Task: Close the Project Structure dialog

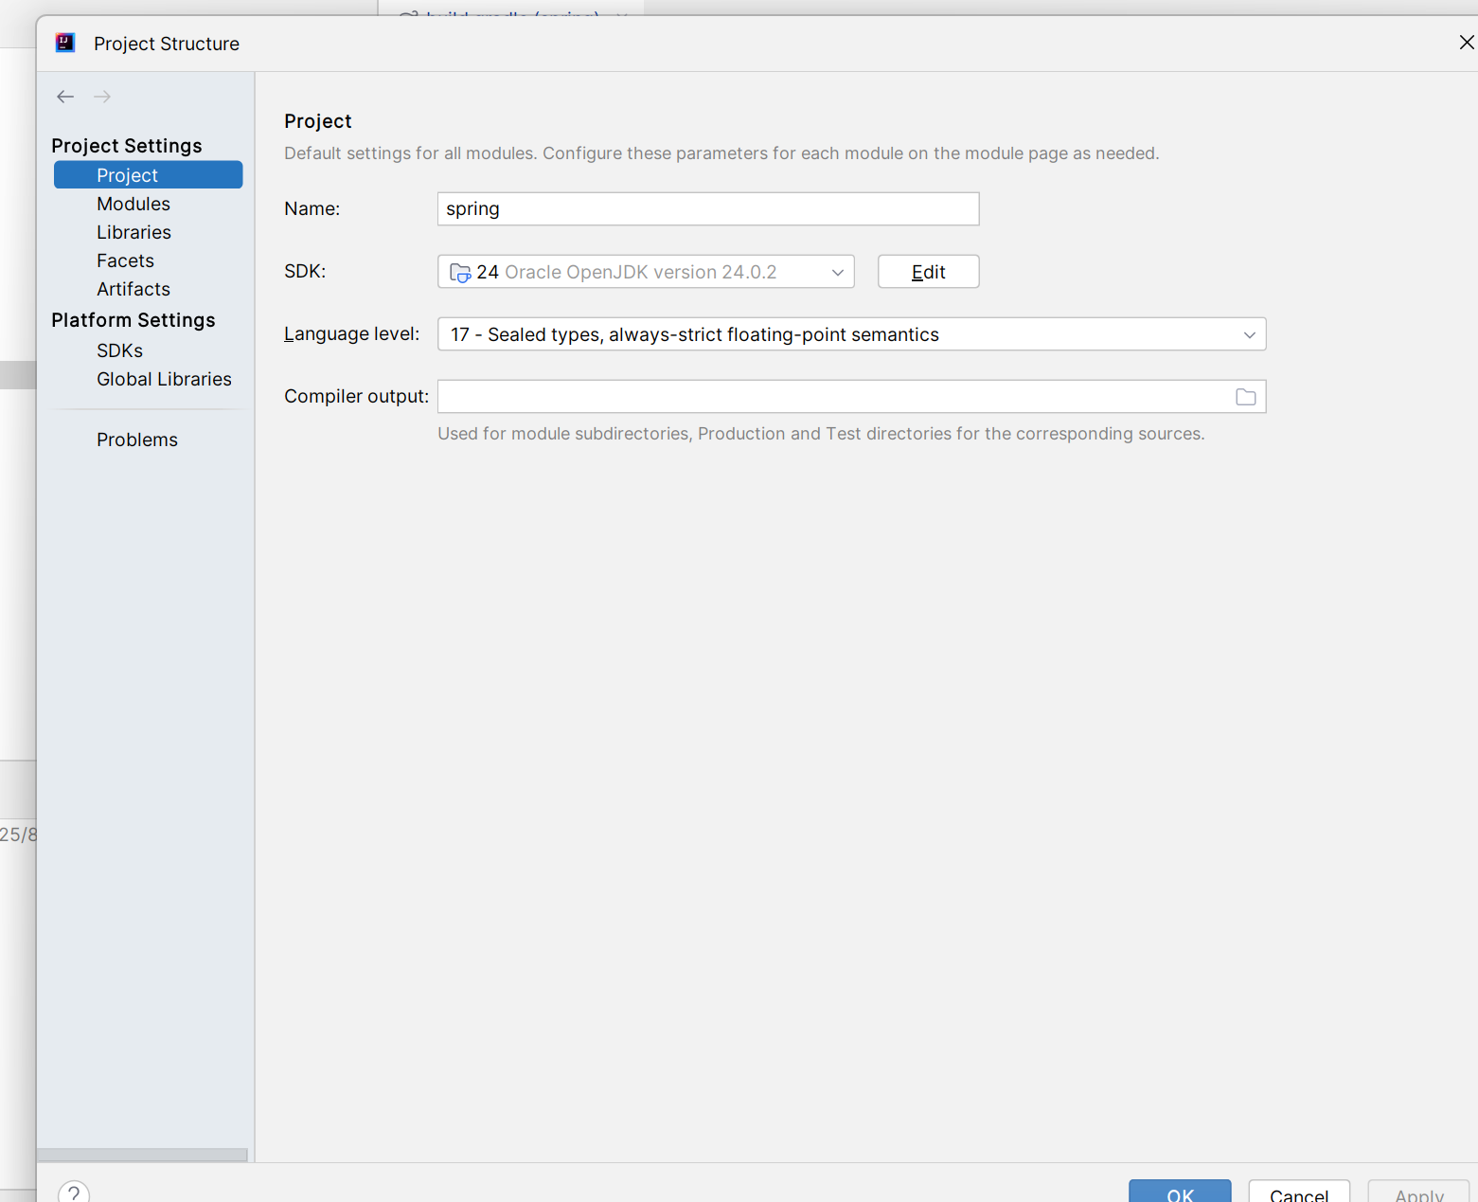Action: click(1467, 43)
